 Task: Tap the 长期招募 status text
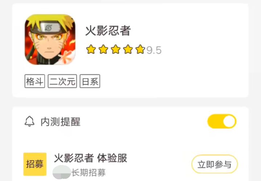pyautogui.click(x=88, y=172)
